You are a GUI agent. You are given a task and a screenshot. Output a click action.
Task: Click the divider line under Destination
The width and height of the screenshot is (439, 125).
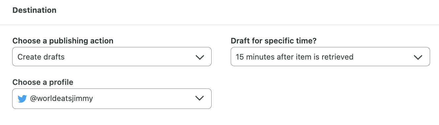pos(219,25)
